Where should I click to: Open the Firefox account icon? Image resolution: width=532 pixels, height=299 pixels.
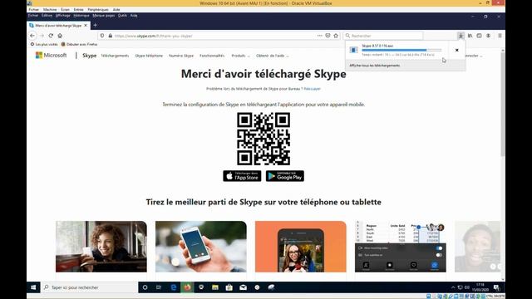tap(488, 36)
